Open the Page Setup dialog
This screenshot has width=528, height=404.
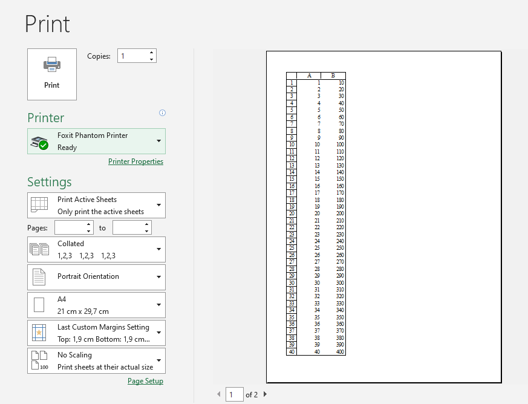pyautogui.click(x=145, y=381)
